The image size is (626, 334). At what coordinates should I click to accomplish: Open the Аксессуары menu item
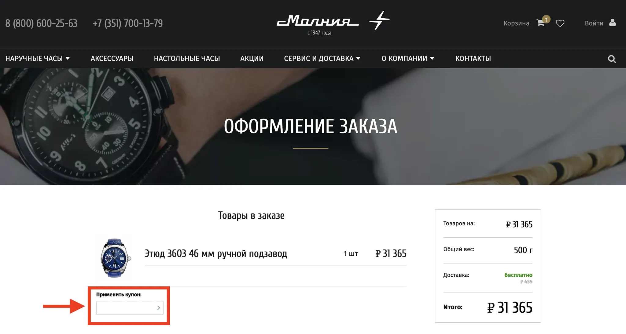pyautogui.click(x=112, y=59)
